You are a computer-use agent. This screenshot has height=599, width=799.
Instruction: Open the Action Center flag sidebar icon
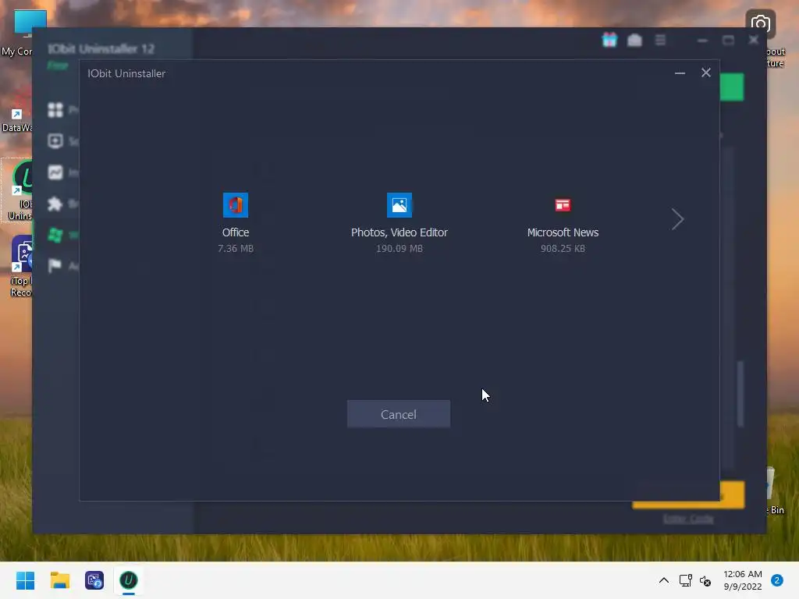click(x=55, y=266)
